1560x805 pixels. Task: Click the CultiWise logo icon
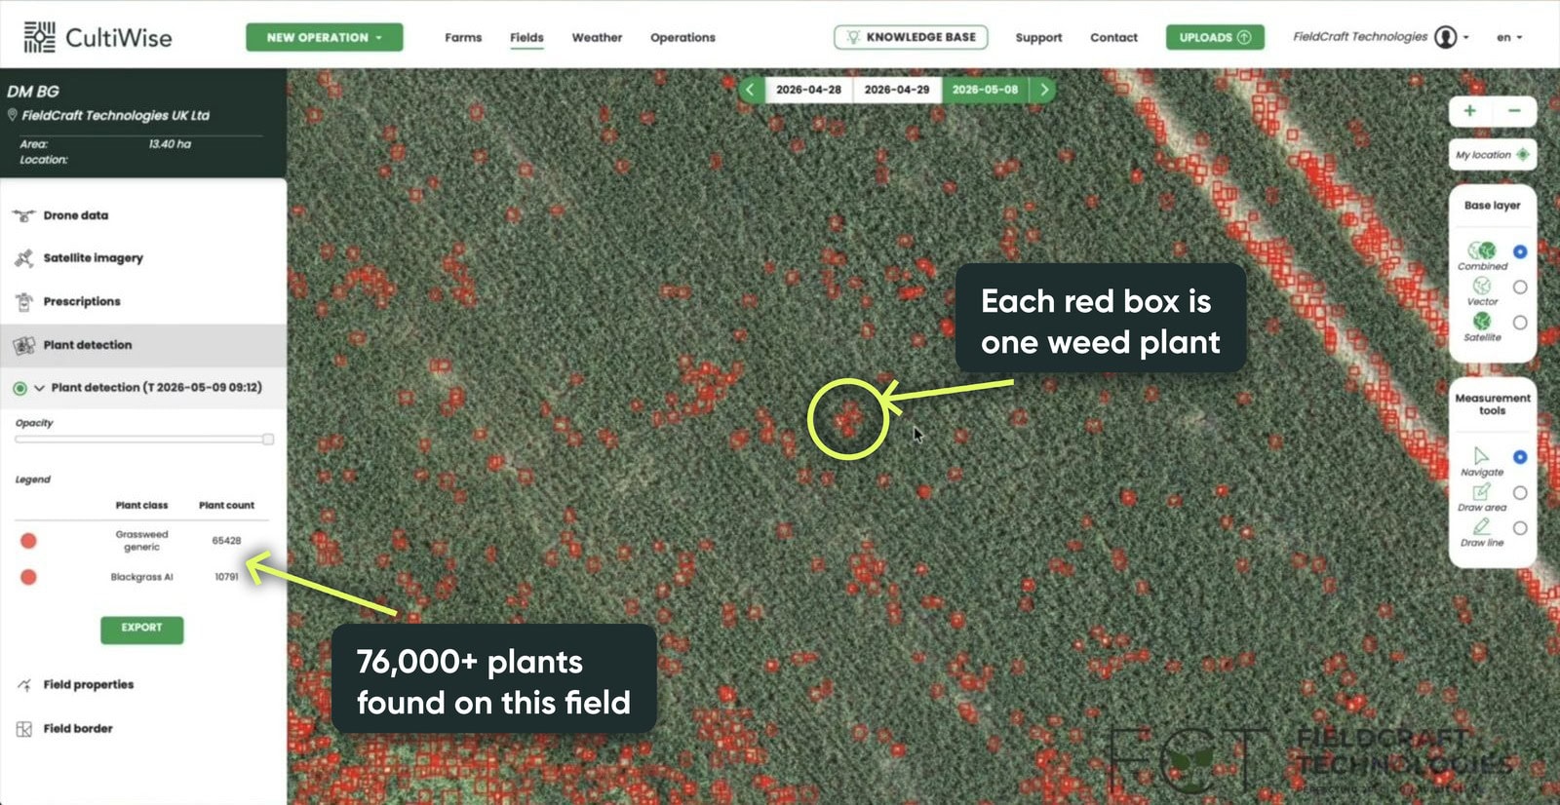(39, 37)
